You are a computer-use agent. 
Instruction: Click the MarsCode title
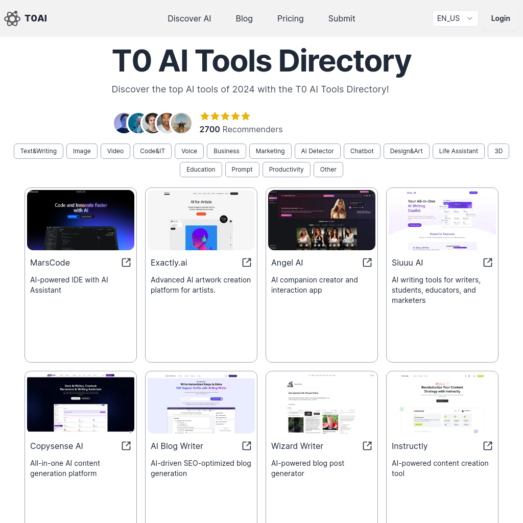tap(50, 263)
